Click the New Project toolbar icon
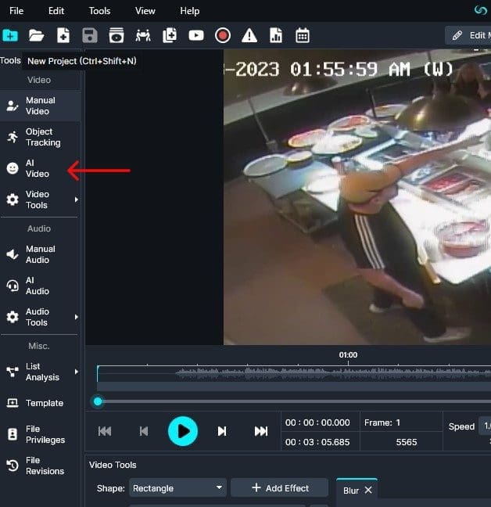Viewport: 491px width, 507px height. point(10,35)
